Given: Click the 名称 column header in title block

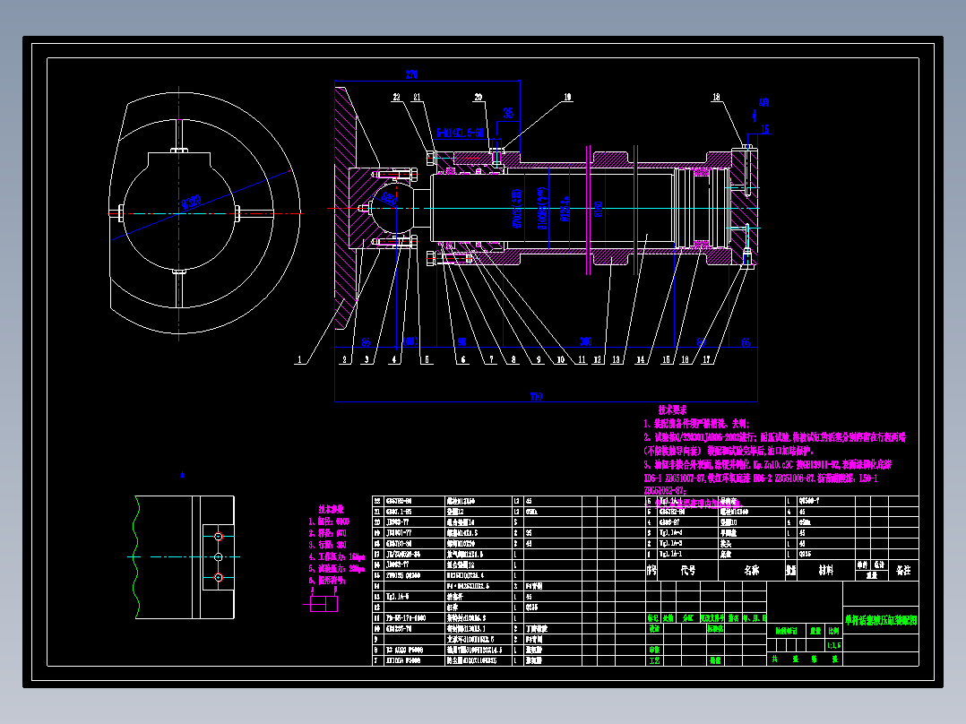Looking at the screenshot, I should (752, 571).
